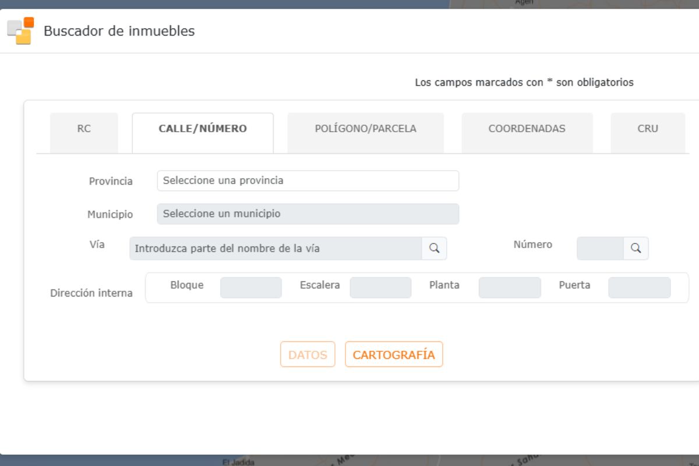Screen dimensions: 699x466
Task: Click the 'Buscador de inmuebles' title text
Action: tap(119, 31)
